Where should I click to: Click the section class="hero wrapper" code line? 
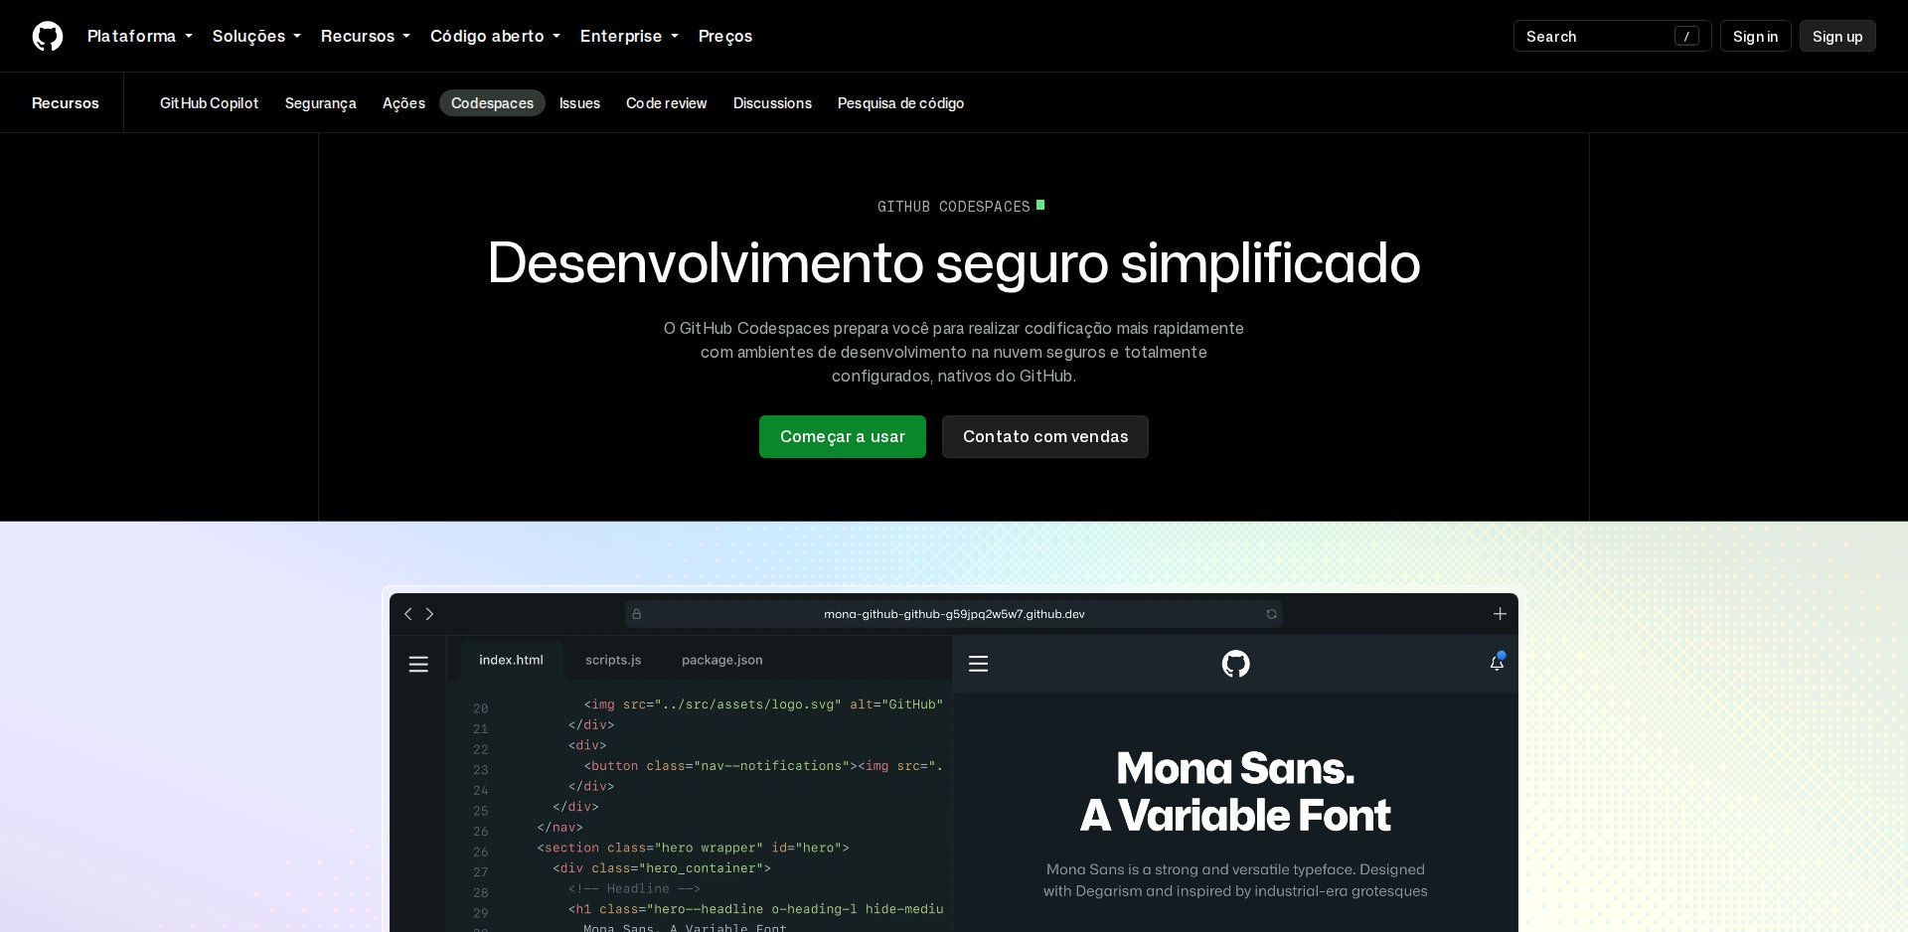(694, 848)
